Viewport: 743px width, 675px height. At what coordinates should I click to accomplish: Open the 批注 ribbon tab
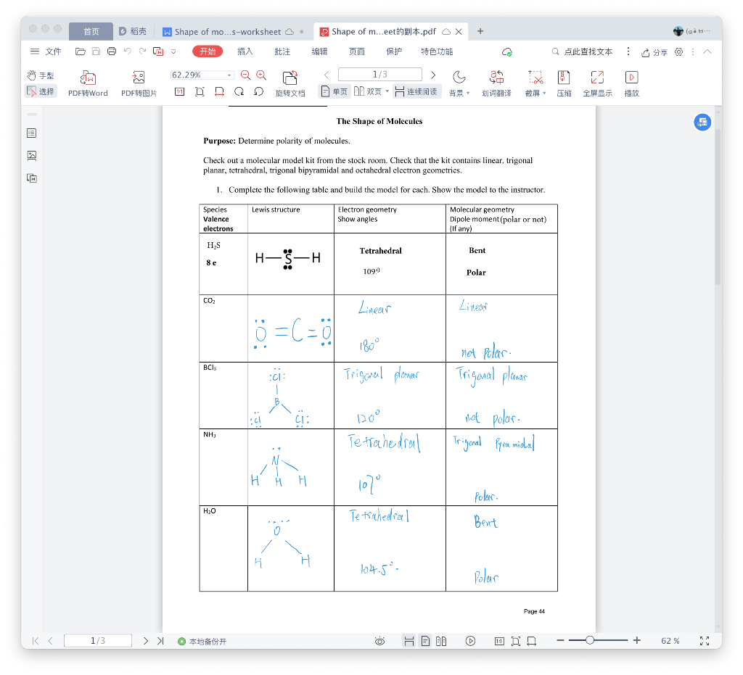[x=282, y=51]
